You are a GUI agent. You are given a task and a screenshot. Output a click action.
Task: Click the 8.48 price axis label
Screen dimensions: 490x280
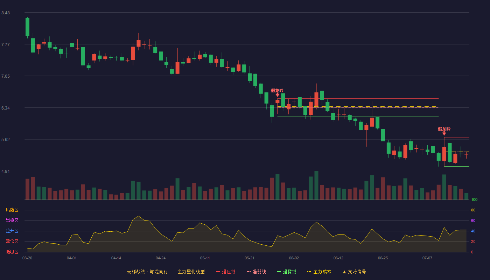pyautogui.click(x=6, y=13)
